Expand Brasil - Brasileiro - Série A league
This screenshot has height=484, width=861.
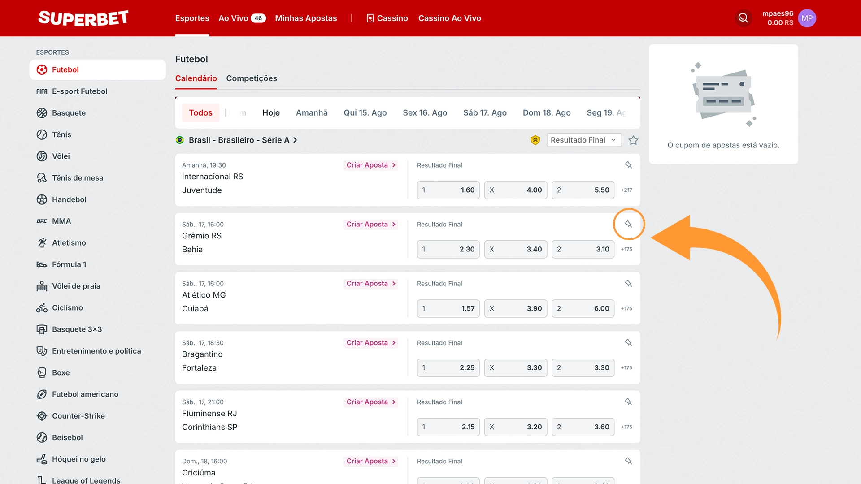[x=243, y=140]
